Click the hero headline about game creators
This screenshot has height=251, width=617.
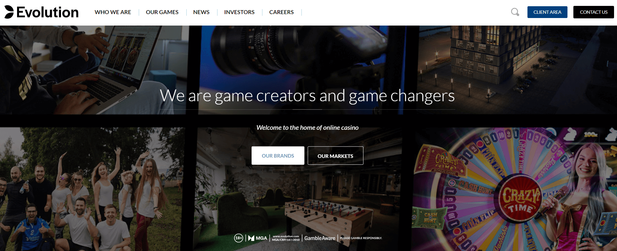(307, 96)
